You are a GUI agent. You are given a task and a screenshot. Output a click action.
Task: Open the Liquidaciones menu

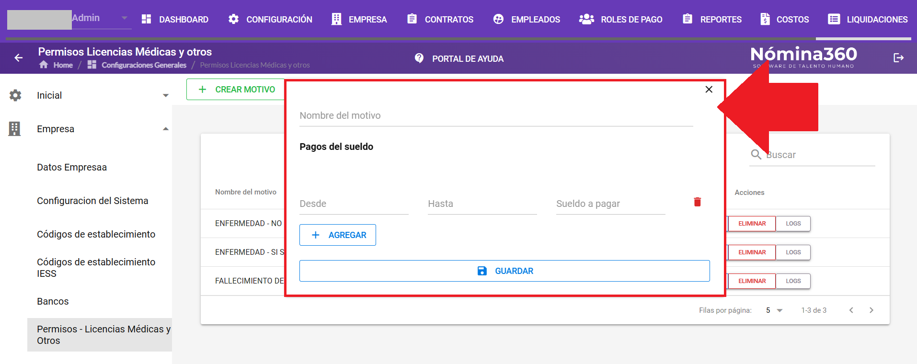pyautogui.click(x=867, y=19)
